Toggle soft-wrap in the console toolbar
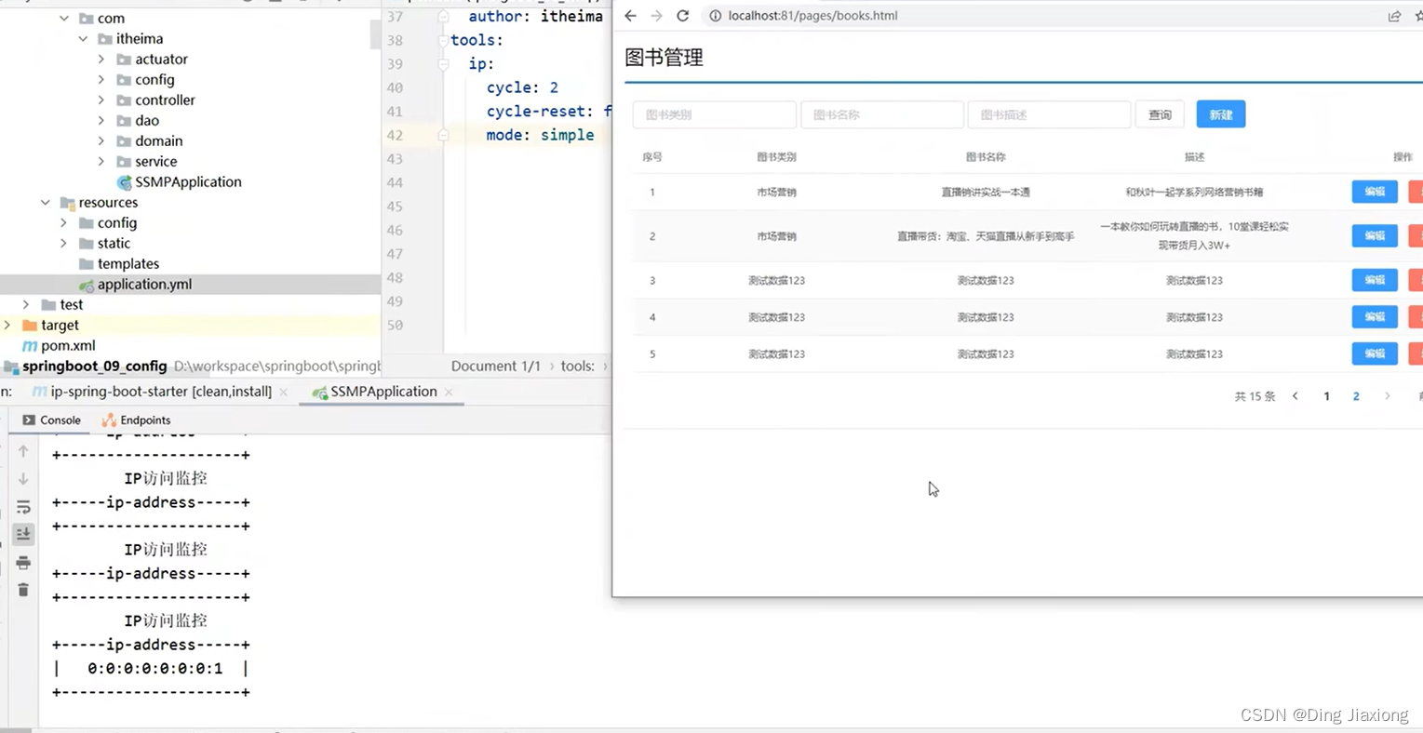This screenshot has width=1423, height=733. (23, 506)
